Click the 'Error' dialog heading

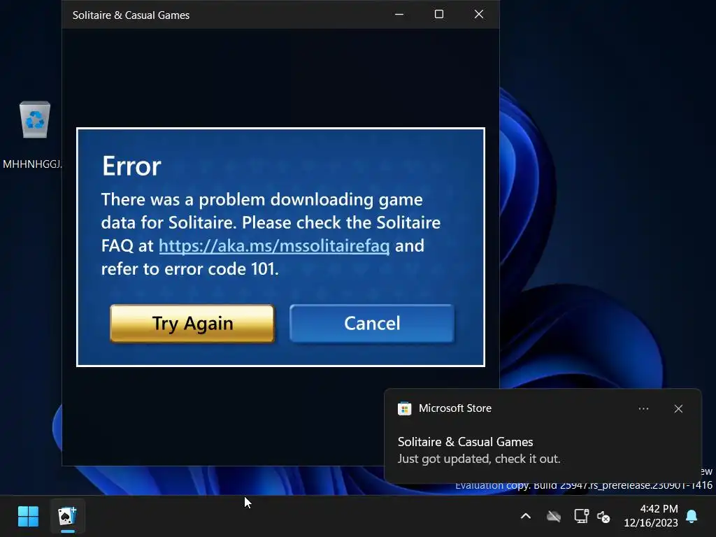point(131,166)
